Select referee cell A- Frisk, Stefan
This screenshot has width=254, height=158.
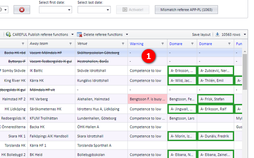[215, 99]
